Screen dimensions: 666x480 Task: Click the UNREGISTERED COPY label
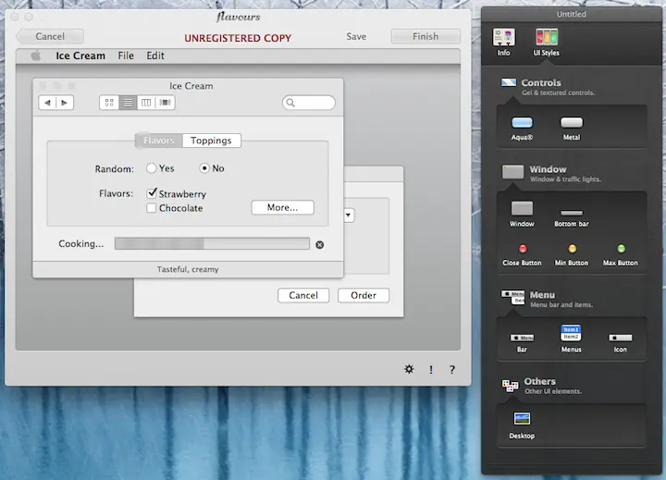click(238, 38)
